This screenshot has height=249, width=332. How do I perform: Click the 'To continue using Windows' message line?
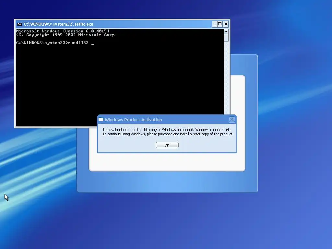168,134
